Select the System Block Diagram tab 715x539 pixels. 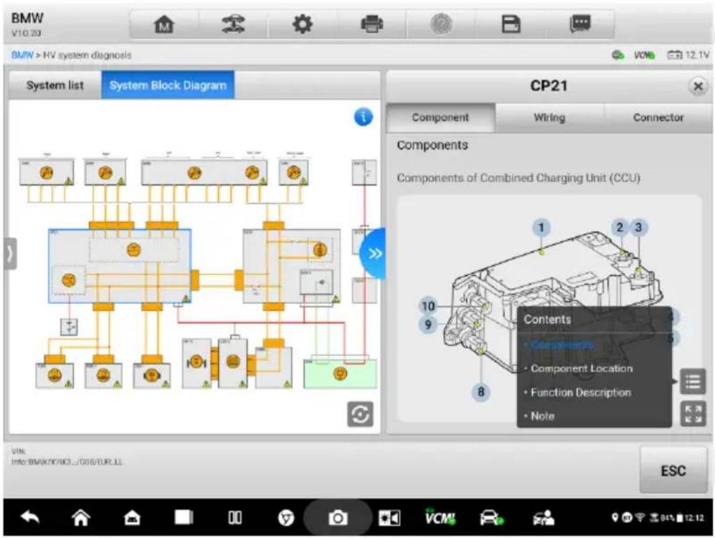click(x=168, y=85)
